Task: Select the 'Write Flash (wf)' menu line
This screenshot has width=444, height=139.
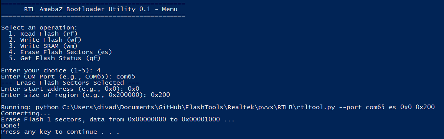Action: [45, 40]
